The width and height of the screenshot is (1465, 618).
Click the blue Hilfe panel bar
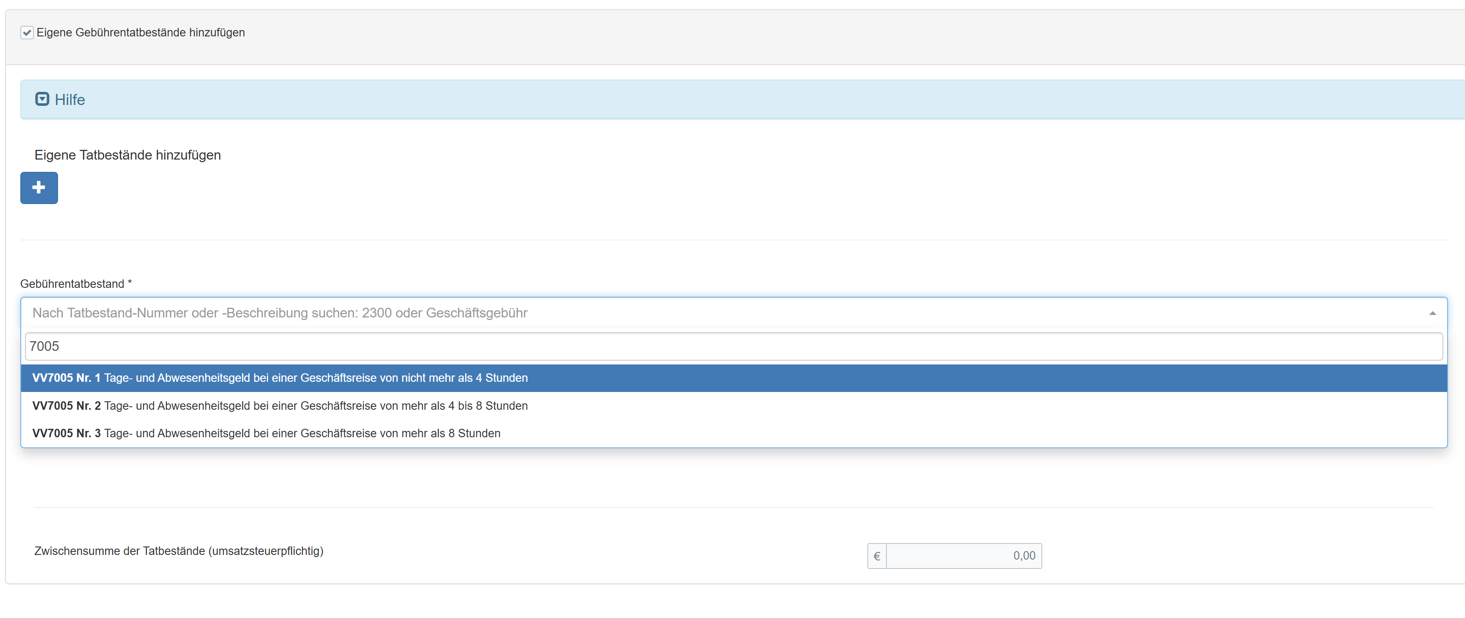pyautogui.click(x=739, y=100)
